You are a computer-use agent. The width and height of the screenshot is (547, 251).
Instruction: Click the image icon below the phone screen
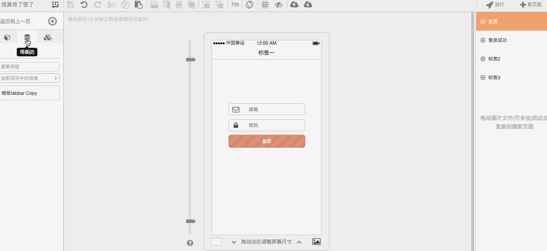(316, 241)
